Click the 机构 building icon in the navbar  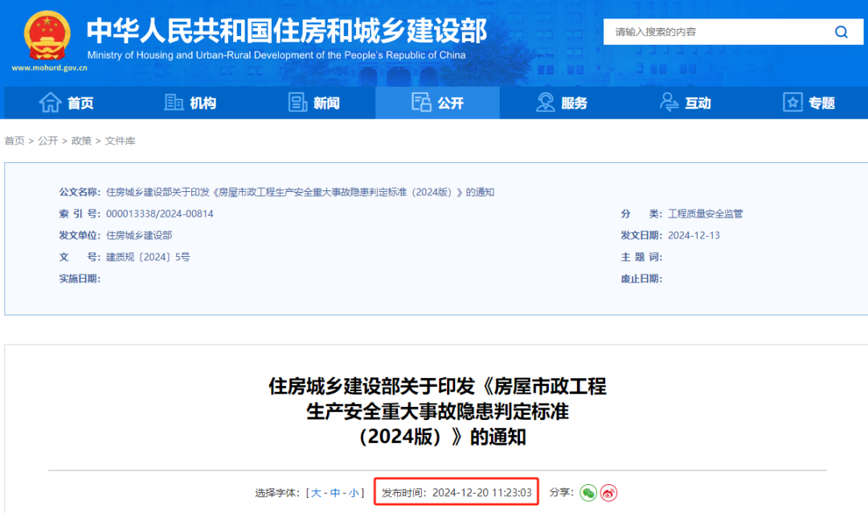tap(174, 102)
